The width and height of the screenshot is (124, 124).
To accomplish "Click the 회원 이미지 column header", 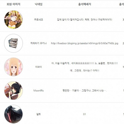I will coord(13,4).
